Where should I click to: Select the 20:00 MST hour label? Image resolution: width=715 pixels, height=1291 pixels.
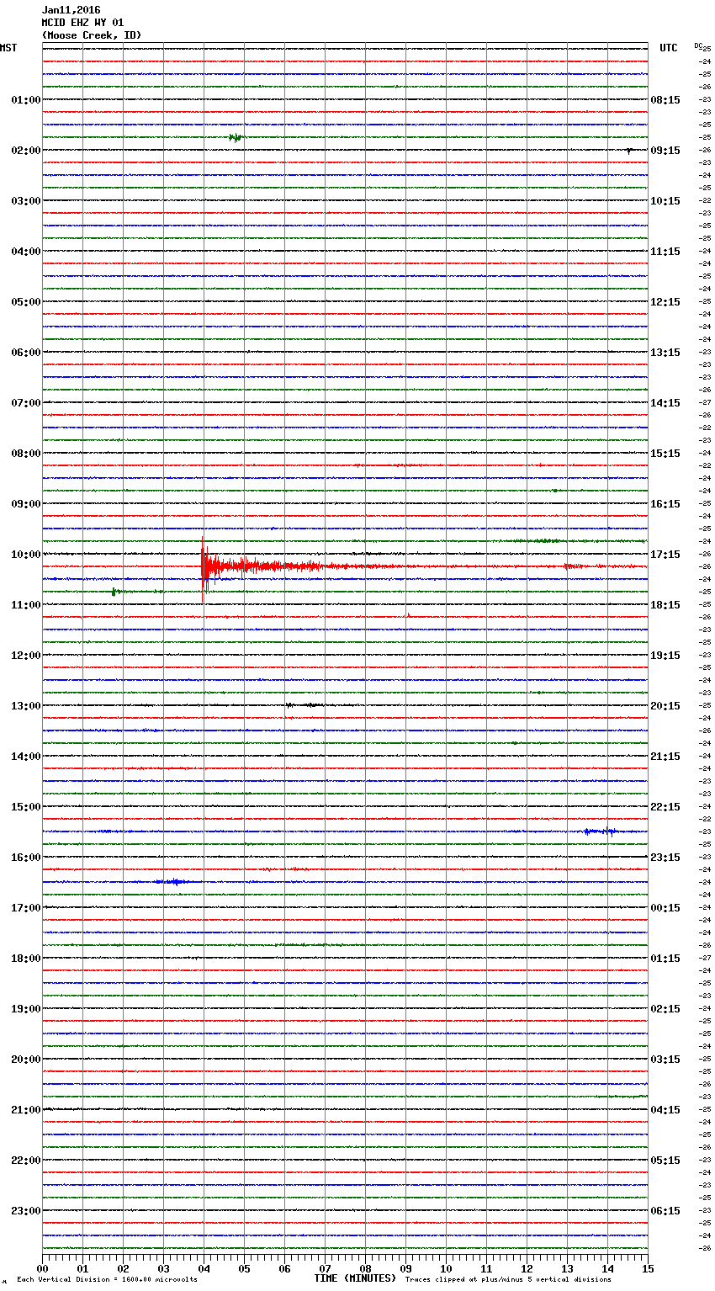tap(26, 1060)
